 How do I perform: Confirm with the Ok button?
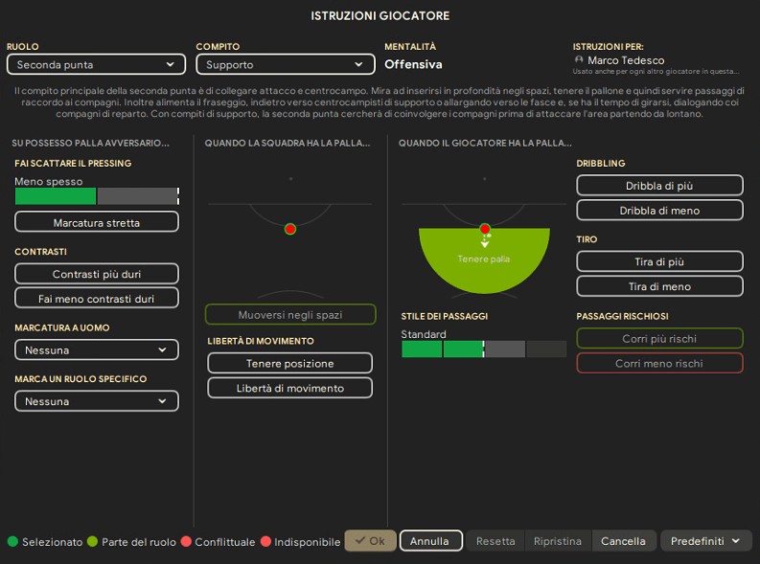[x=370, y=541]
